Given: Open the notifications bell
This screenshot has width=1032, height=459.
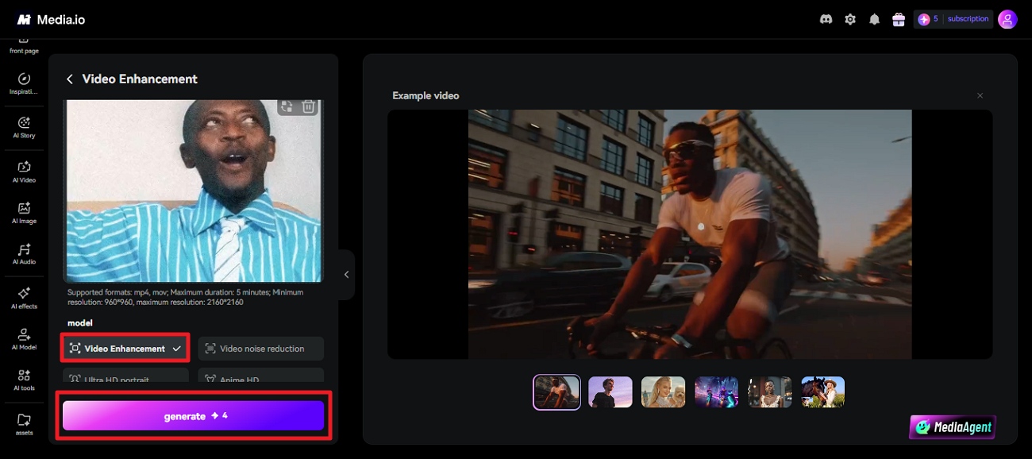Looking at the screenshot, I should pyautogui.click(x=874, y=19).
